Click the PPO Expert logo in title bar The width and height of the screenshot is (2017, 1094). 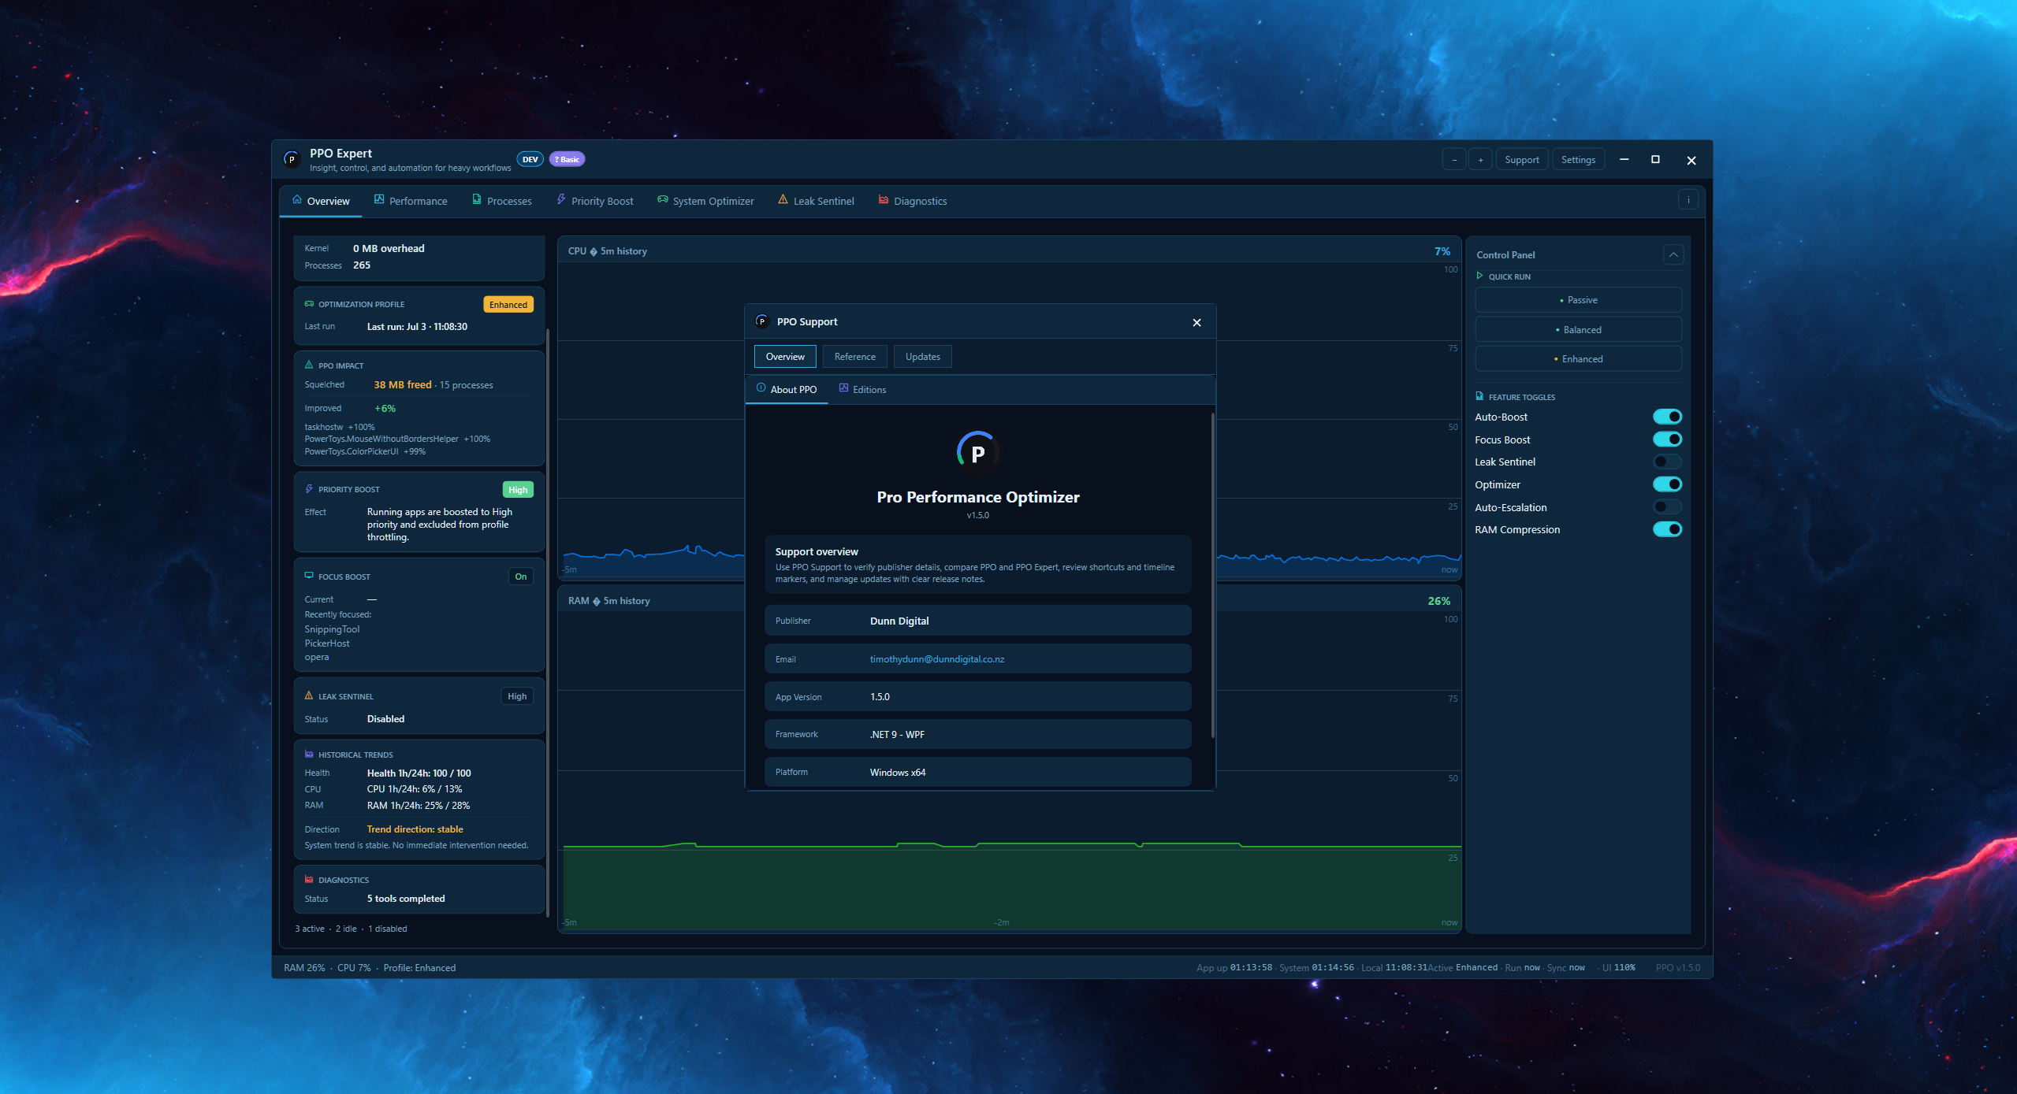[292, 159]
